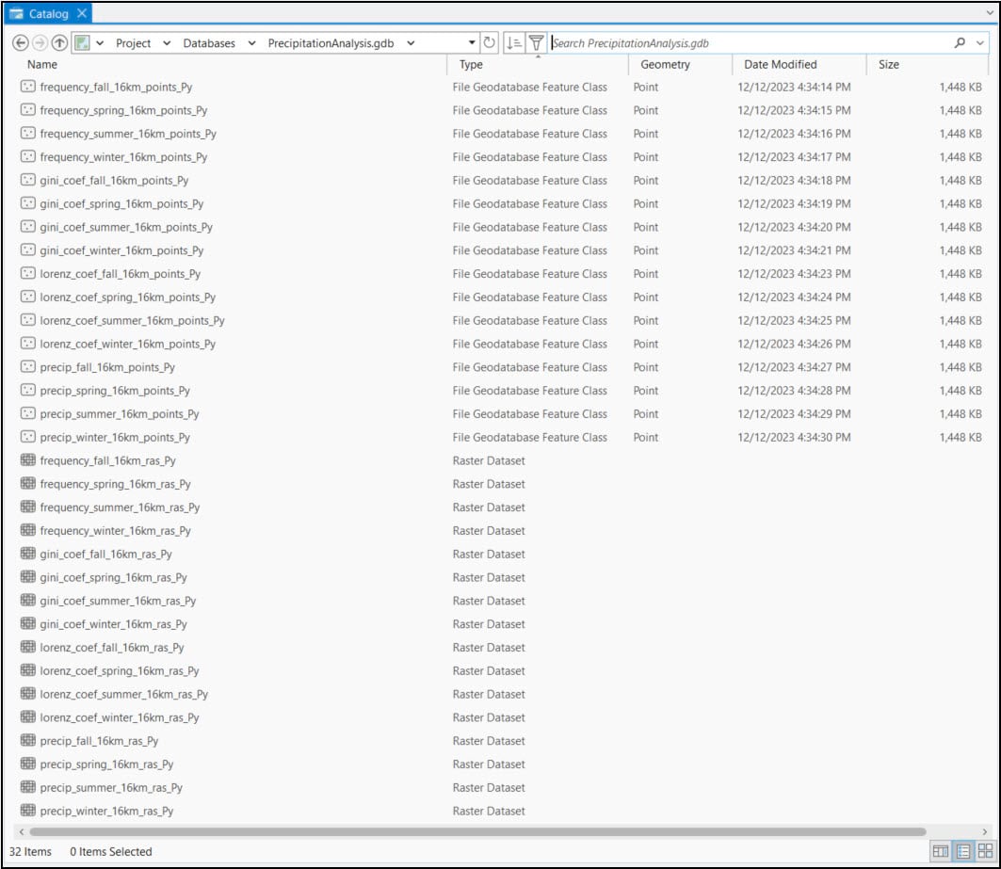Screen dimensions: 1001x869
Task: Open the Filter funnel icon
Action: click(536, 42)
